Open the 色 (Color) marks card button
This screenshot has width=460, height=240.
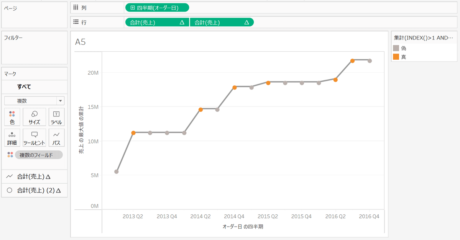(12, 117)
